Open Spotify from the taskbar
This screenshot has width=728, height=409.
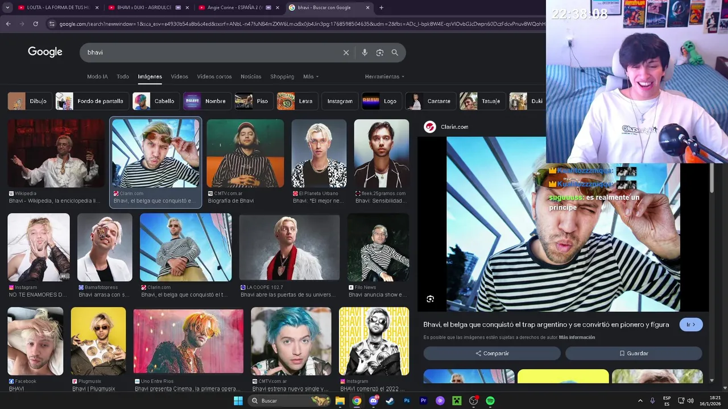pyautogui.click(x=490, y=400)
